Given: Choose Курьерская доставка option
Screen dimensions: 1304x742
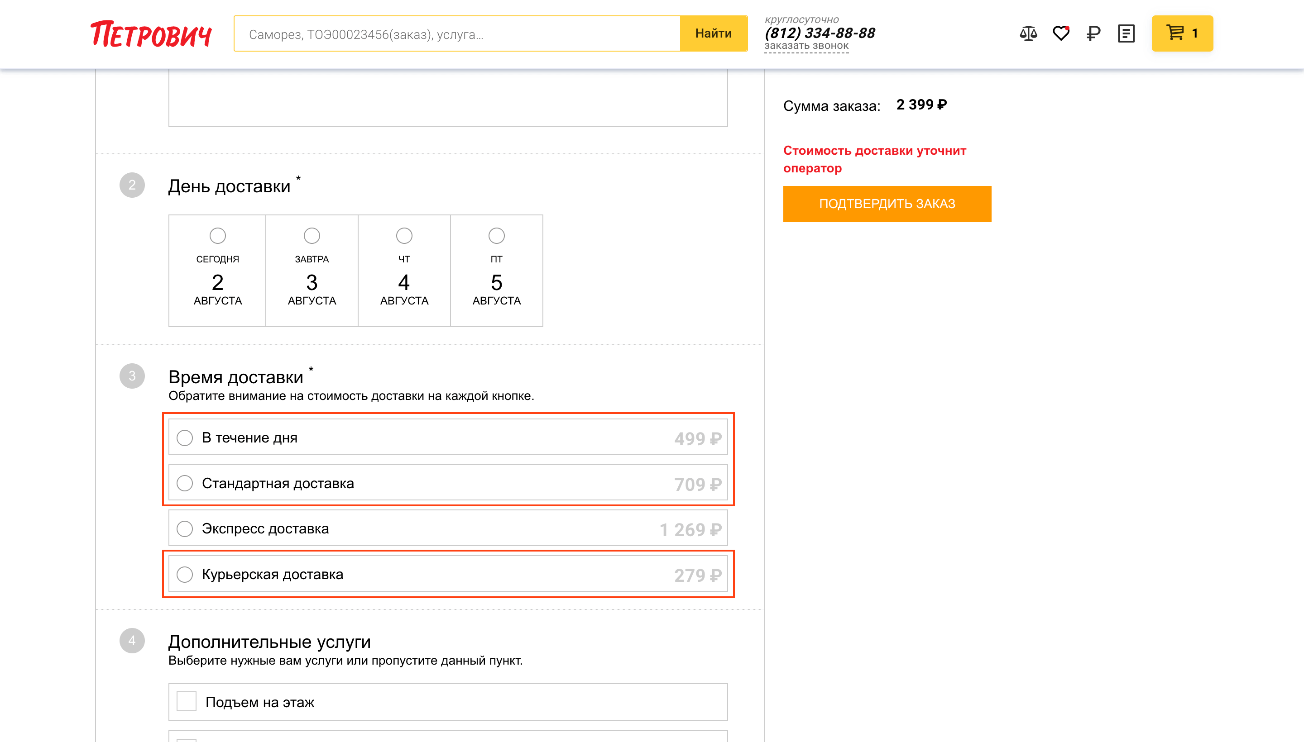Looking at the screenshot, I should point(448,574).
